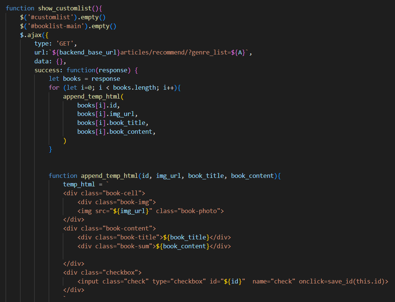Click class="book-photo" attribute
Screen dimensions: 395x302
tap(188, 211)
